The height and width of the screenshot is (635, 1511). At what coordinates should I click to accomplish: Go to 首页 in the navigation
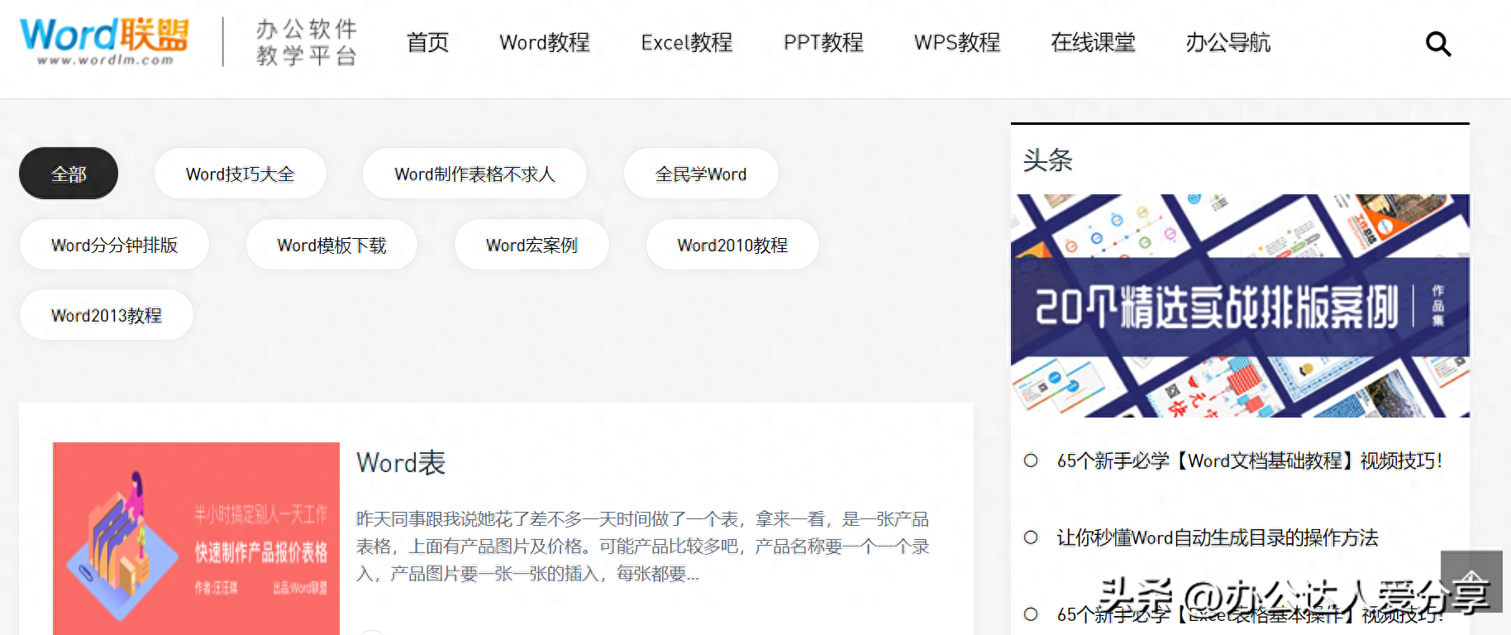[427, 42]
